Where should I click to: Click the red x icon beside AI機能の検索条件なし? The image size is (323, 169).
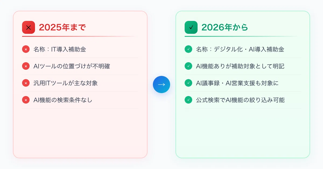[26, 100]
